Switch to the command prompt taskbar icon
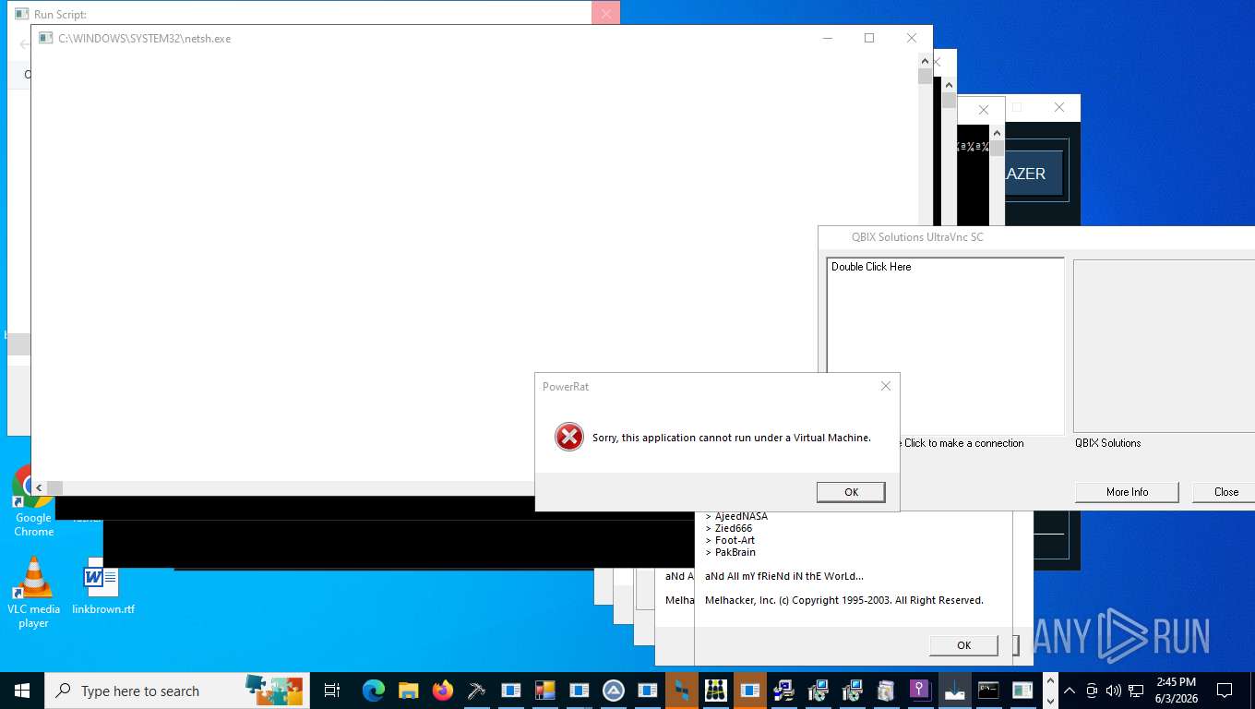 pos(988,691)
